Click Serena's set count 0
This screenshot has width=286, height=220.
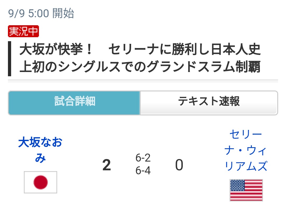click(x=179, y=165)
